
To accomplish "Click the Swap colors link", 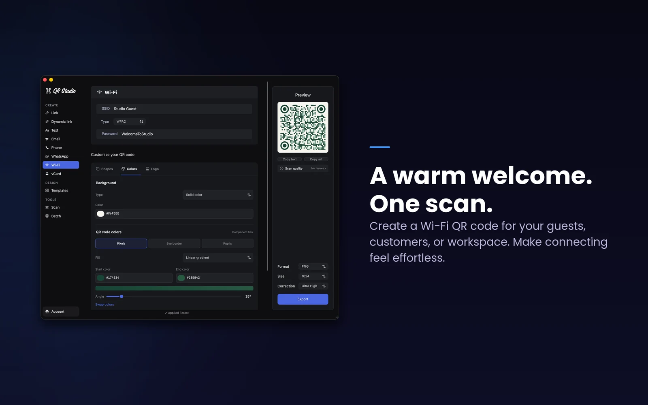I will pos(104,305).
